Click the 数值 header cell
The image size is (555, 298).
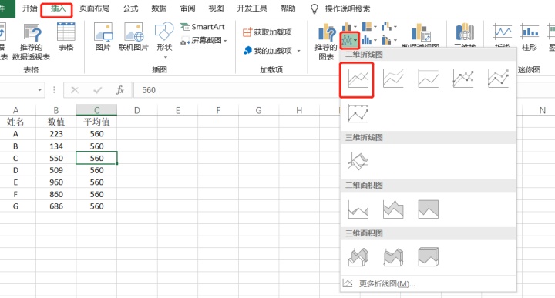[56, 122]
